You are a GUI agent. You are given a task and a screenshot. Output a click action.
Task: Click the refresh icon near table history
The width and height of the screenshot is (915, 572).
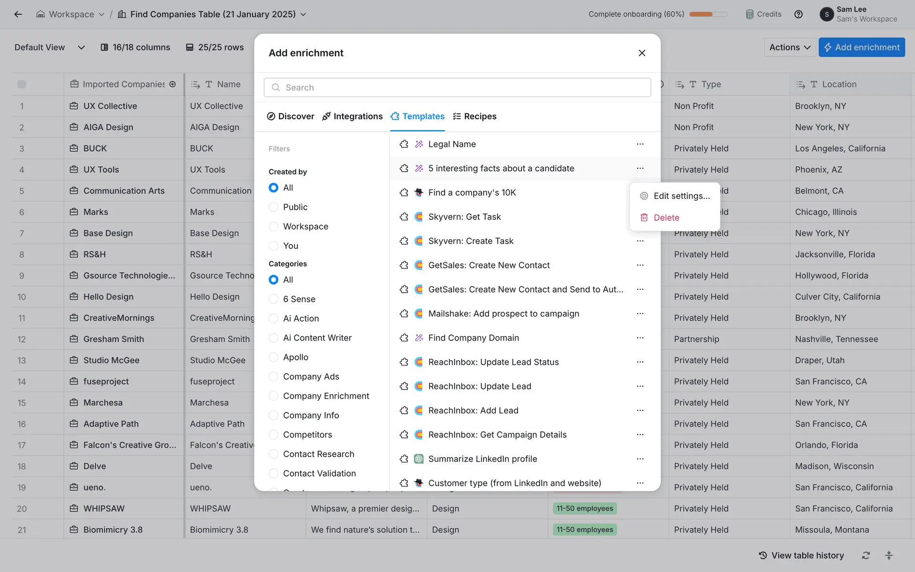[x=866, y=555]
